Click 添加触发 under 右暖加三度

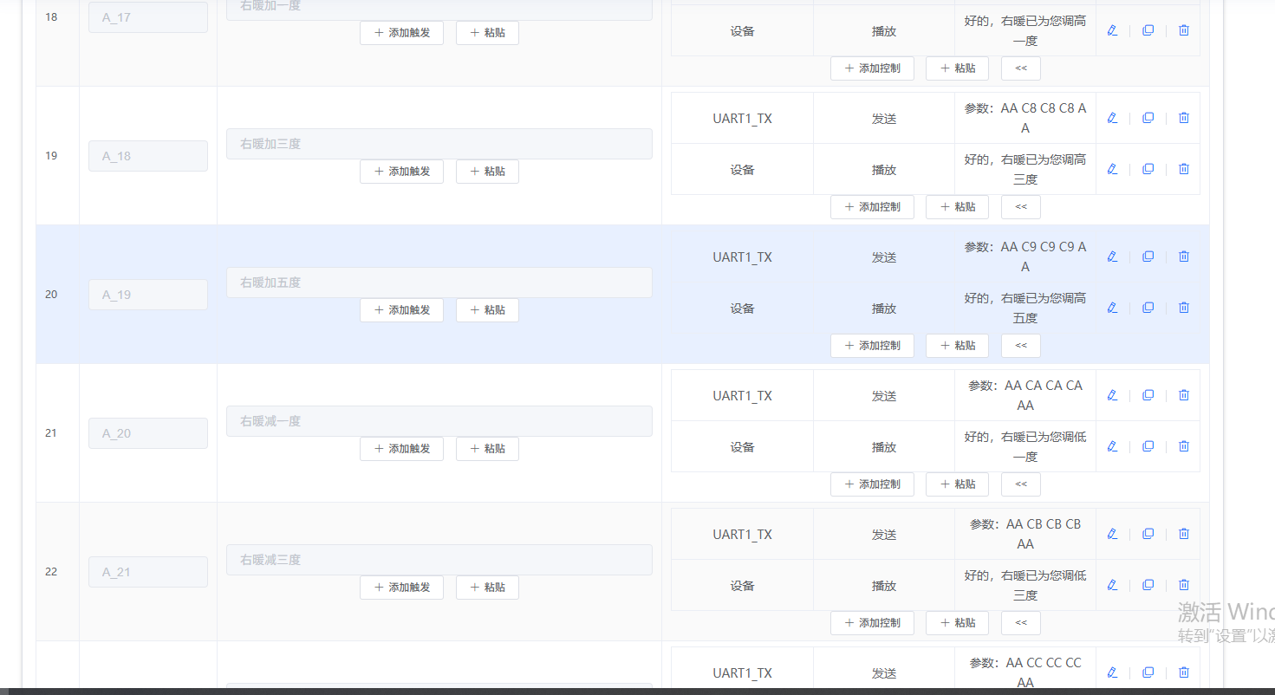click(x=401, y=172)
